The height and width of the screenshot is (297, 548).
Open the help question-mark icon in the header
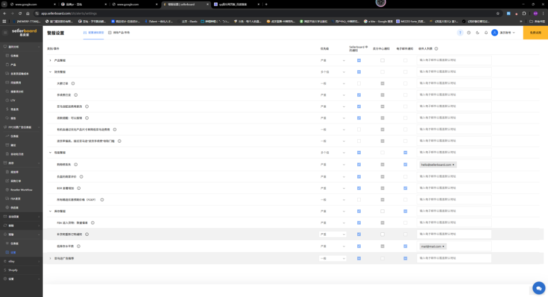coord(460,33)
